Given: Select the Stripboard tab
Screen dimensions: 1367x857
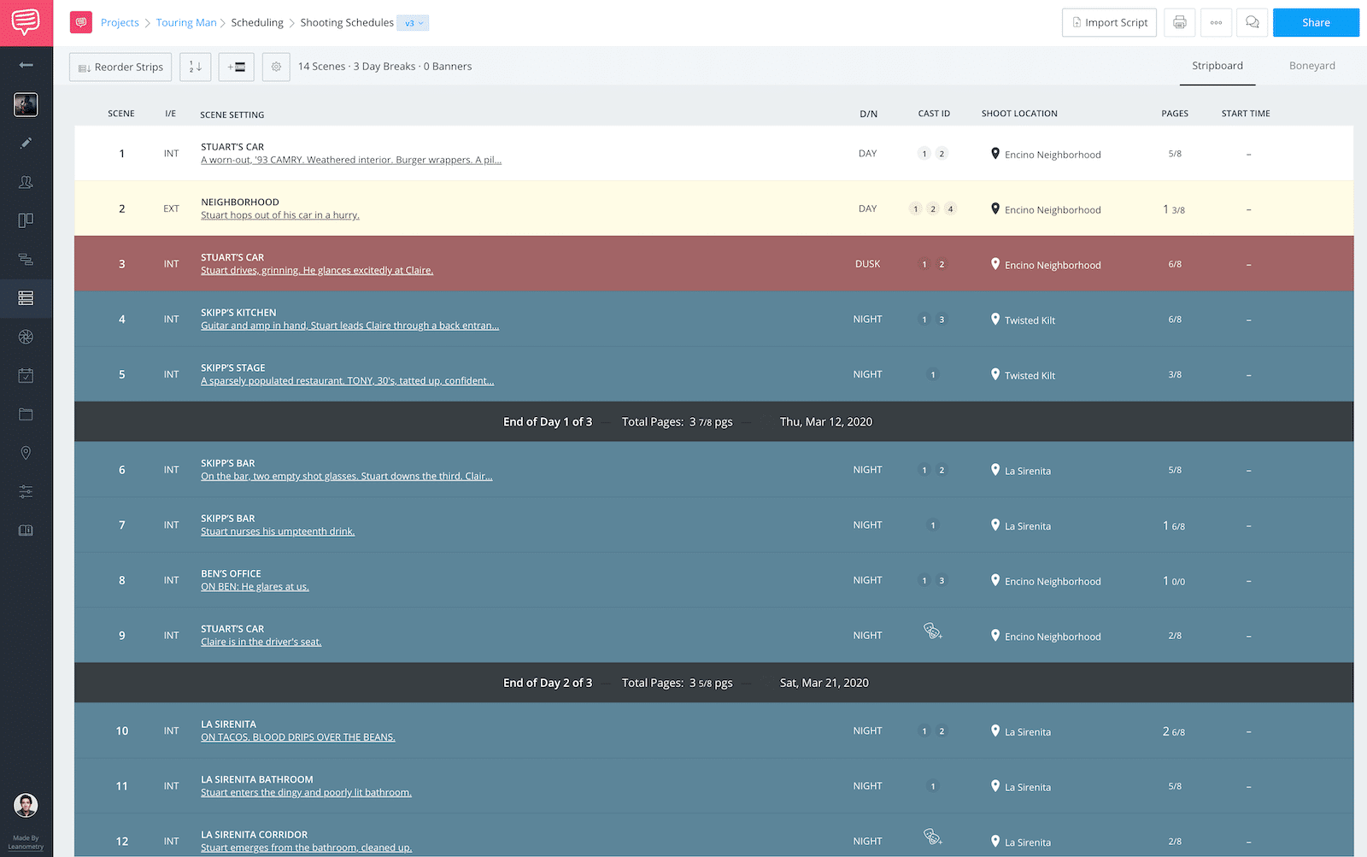Looking at the screenshot, I should tap(1217, 65).
